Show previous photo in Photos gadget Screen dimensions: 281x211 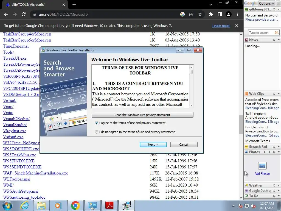pos(264,152)
